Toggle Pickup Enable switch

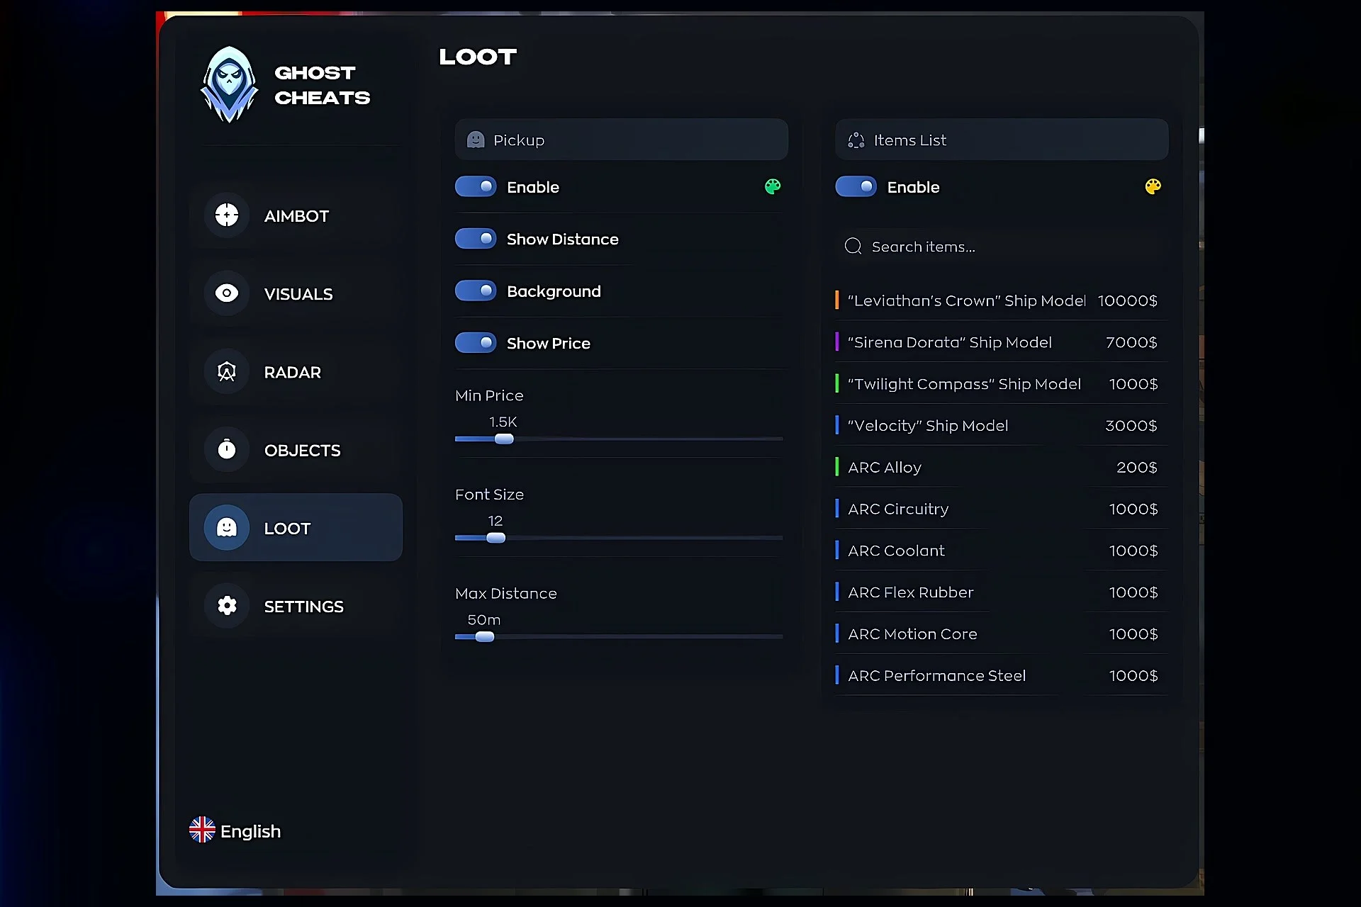click(x=476, y=186)
